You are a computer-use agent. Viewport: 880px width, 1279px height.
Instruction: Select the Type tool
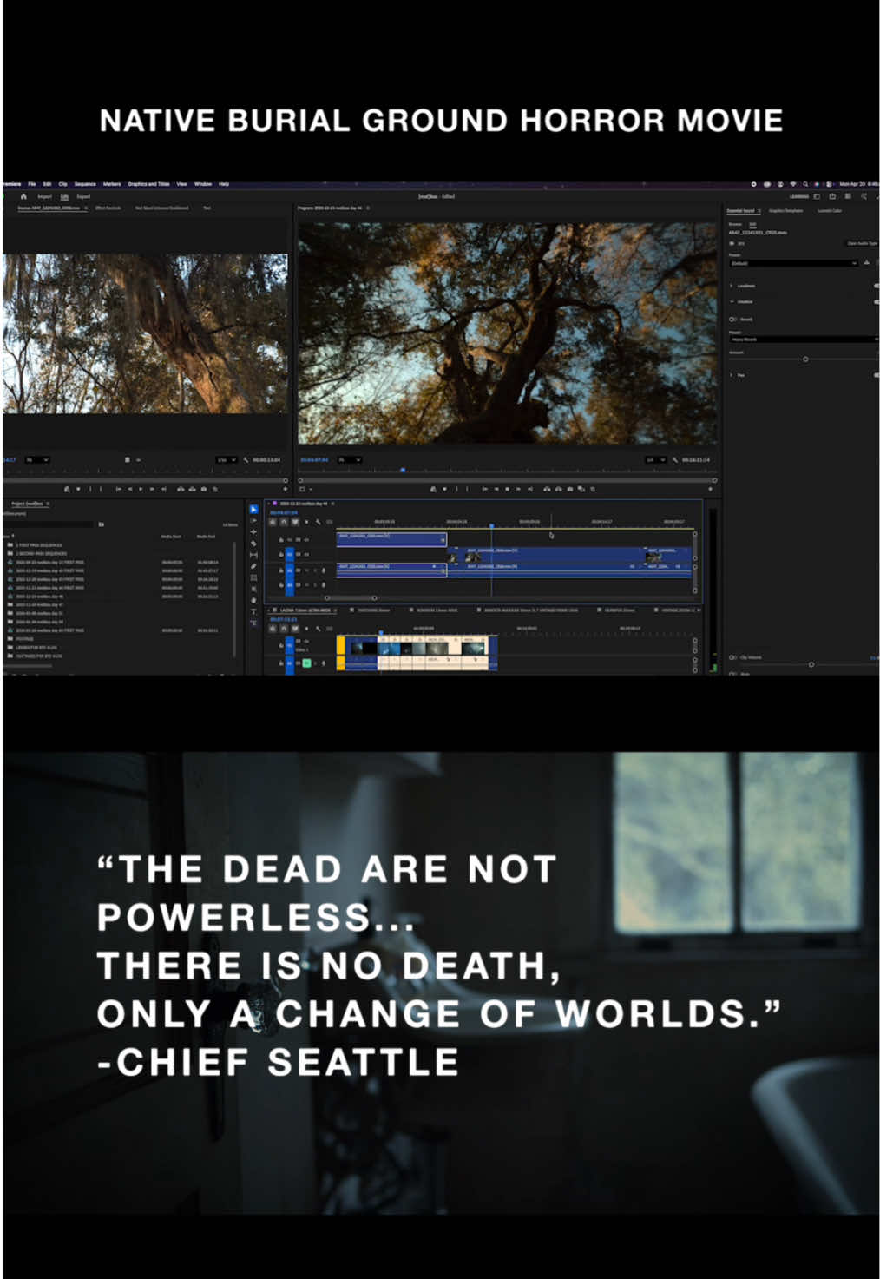pyautogui.click(x=253, y=611)
